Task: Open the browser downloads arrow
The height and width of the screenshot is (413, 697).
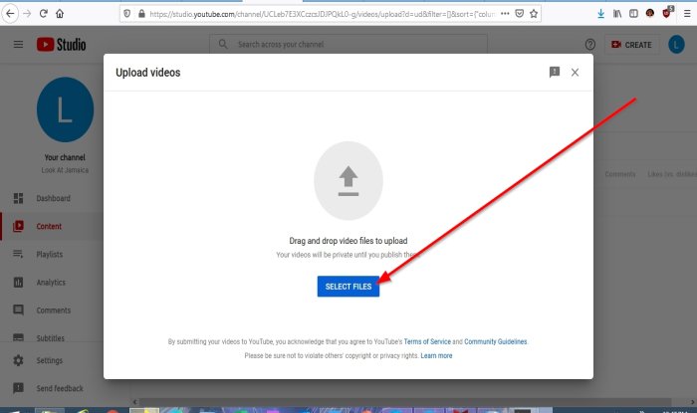Action: pyautogui.click(x=601, y=14)
